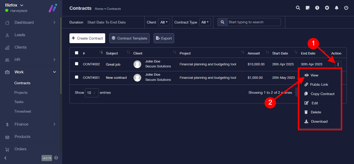The height and width of the screenshot is (164, 354).
Task: Click the help question mark icon
Action: 56,158
